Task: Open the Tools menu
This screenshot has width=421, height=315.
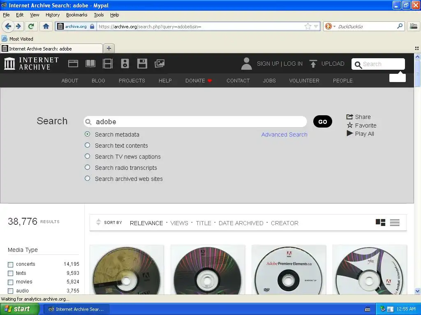Action: 99,15
